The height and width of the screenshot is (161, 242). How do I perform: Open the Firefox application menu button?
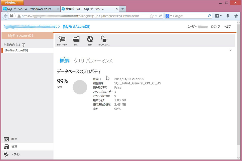(12, 2)
